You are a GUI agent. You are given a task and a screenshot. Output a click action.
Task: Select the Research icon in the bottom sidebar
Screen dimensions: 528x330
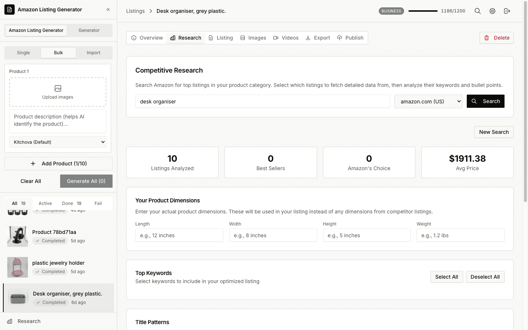point(9,321)
